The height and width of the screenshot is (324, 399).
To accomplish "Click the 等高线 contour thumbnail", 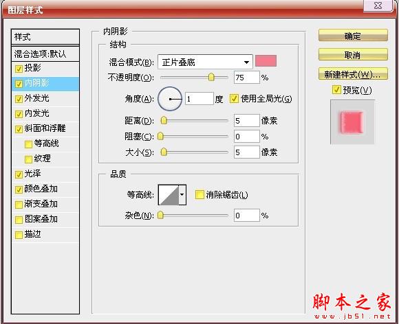I will click(169, 195).
